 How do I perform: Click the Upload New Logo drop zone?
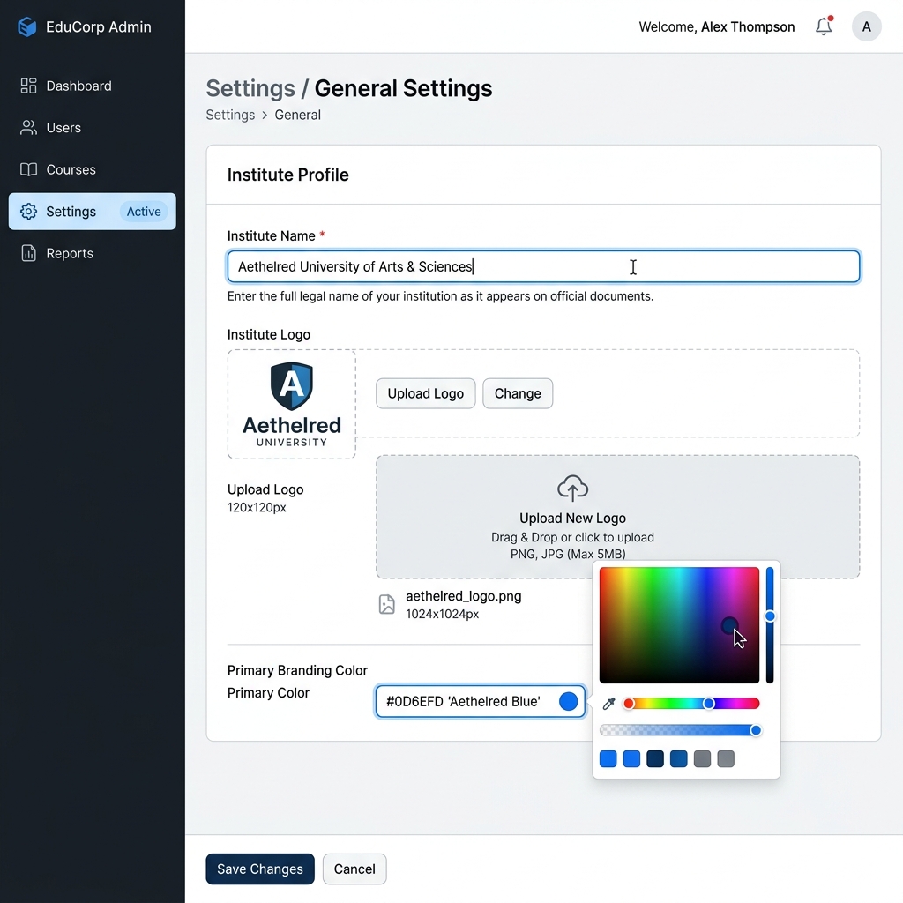tap(618, 517)
